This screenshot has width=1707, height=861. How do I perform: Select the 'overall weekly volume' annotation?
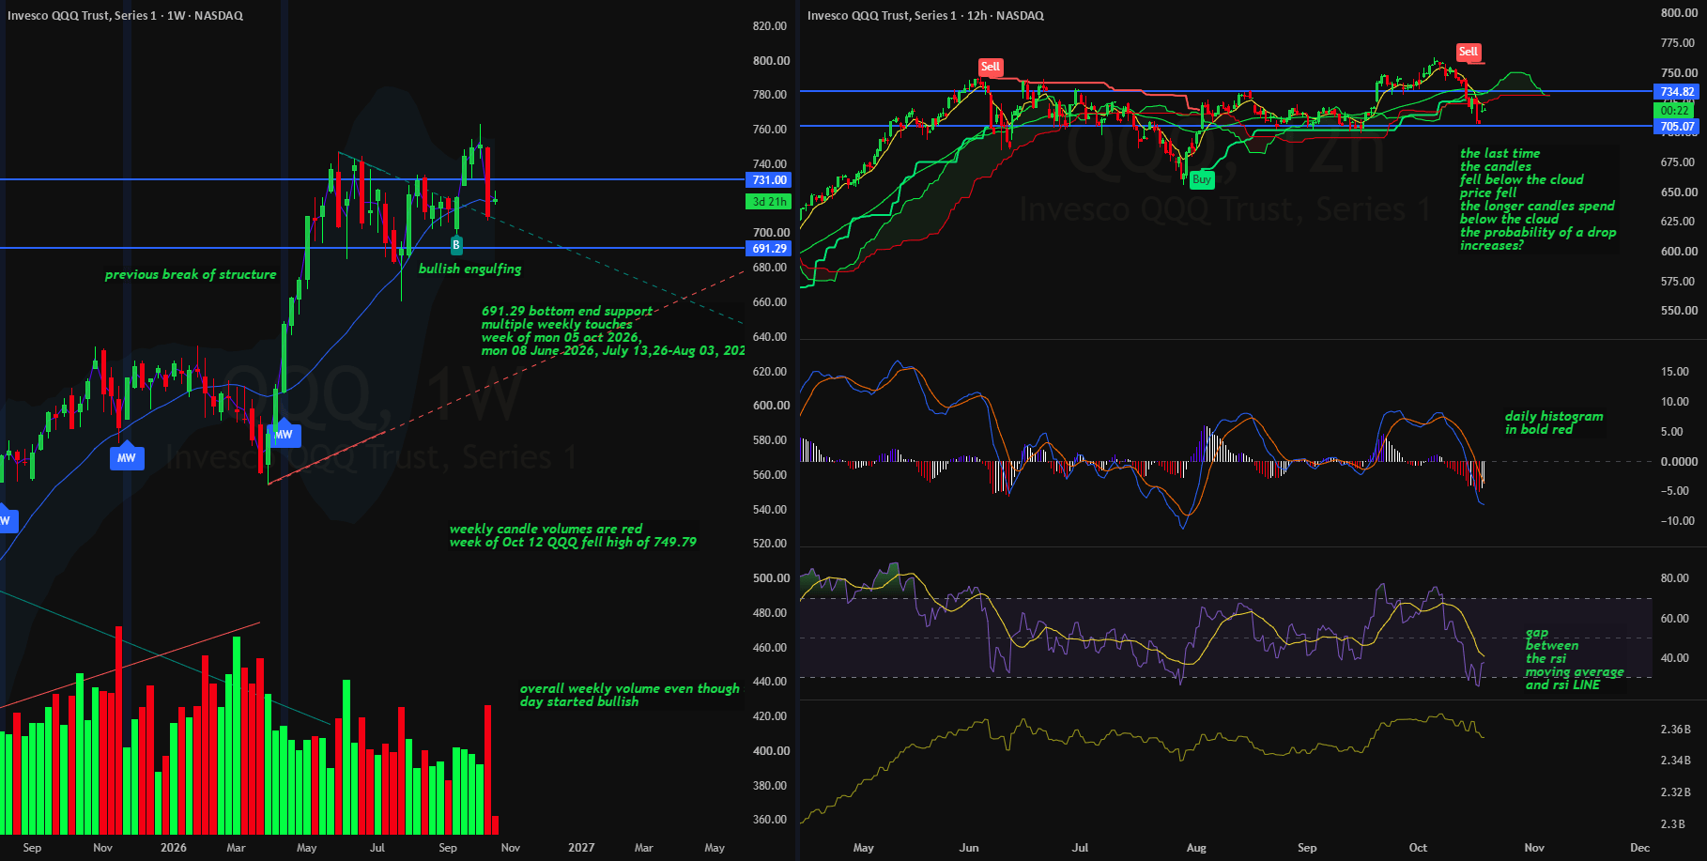[630, 695]
